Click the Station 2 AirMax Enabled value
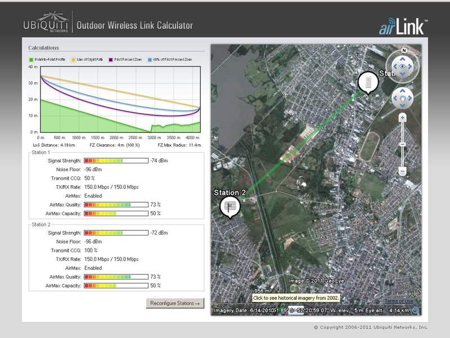 93,268
